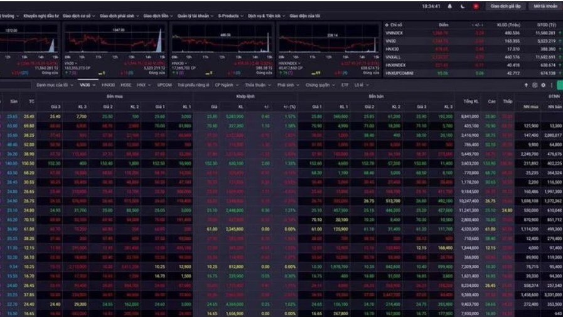Screen dimensions: 563x317
Task: Switch to the ETF tab
Action: pyautogui.click(x=345, y=85)
